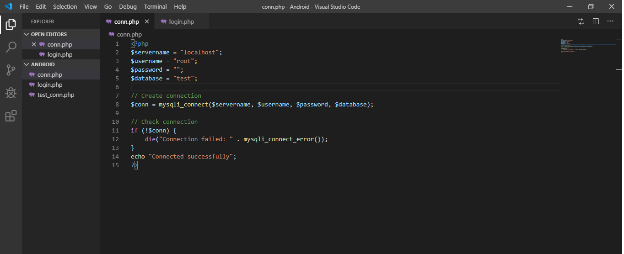Open the Debug view bug icon
The image size is (624, 254).
click(x=11, y=93)
